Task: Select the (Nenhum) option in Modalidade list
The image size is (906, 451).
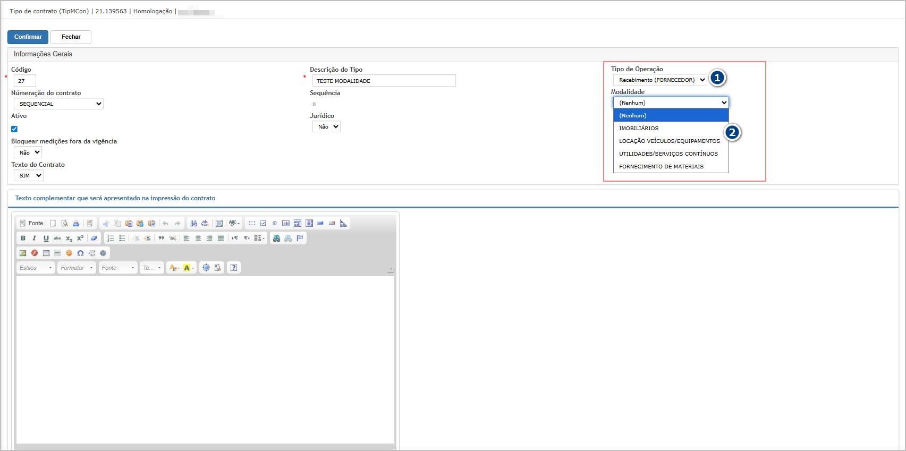Action: pos(671,115)
